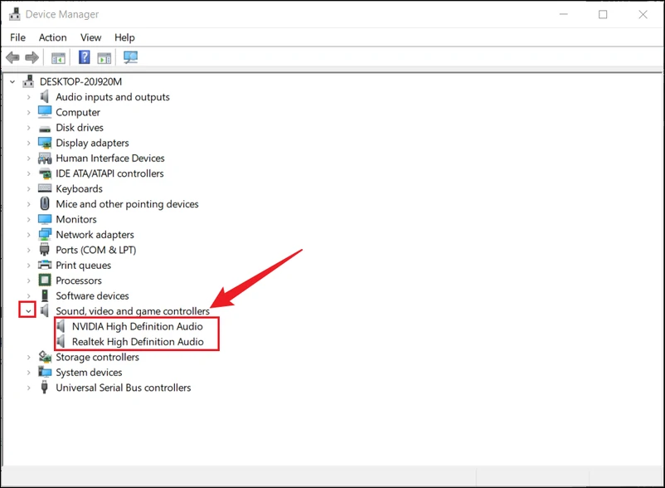Click the Sound, video and game controllers icon

(45, 310)
